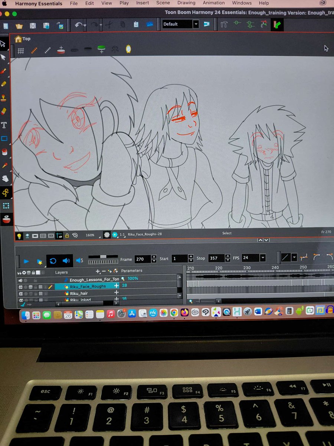The height and width of the screenshot is (446, 334).
Task: Click the Delete Layer minus button
Action: (x=104, y=272)
